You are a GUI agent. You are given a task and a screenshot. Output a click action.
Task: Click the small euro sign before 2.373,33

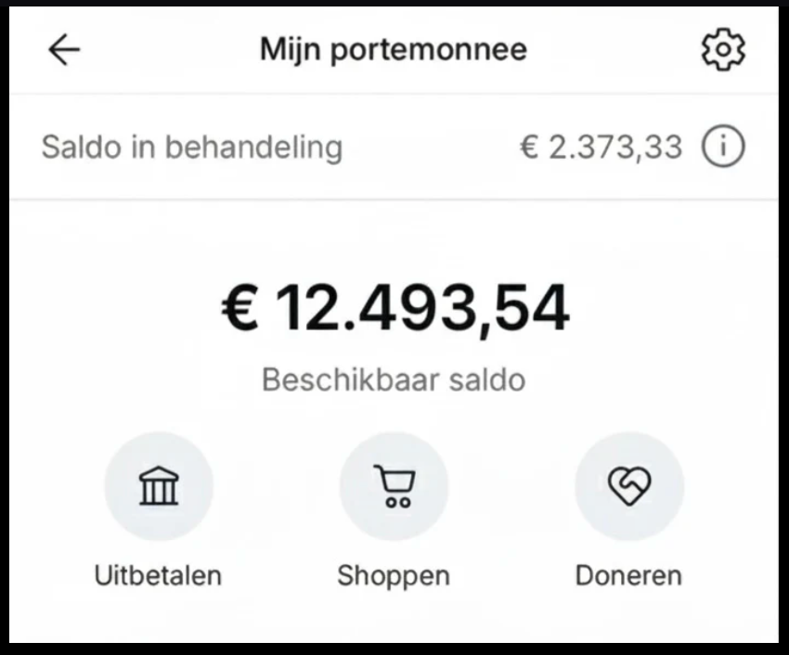point(528,148)
